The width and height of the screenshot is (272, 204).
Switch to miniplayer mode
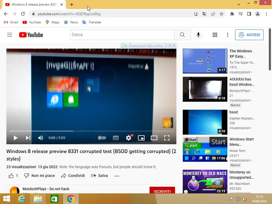click(x=141, y=138)
